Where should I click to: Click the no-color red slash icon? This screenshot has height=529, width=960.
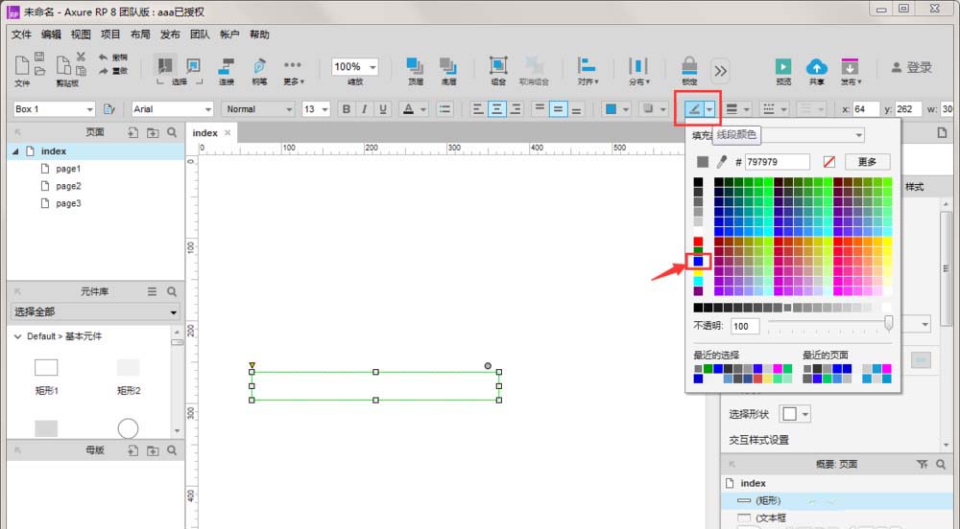click(829, 162)
